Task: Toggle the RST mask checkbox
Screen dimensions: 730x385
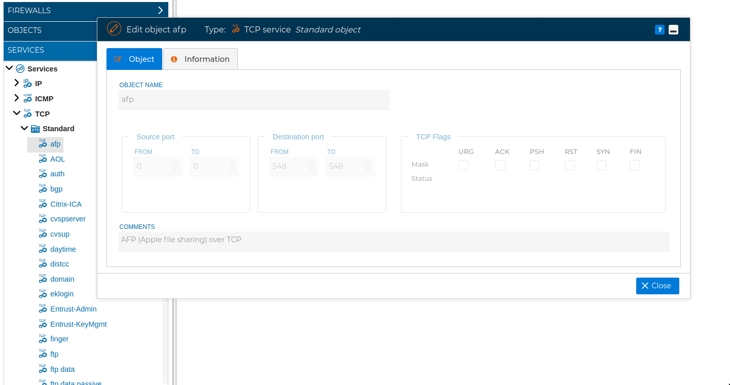Action: pyautogui.click(x=570, y=165)
